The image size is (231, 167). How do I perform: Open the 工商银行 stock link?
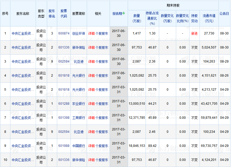79,118
